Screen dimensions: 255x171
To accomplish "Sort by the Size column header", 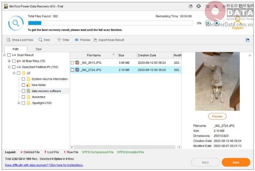I will tap(127, 55).
